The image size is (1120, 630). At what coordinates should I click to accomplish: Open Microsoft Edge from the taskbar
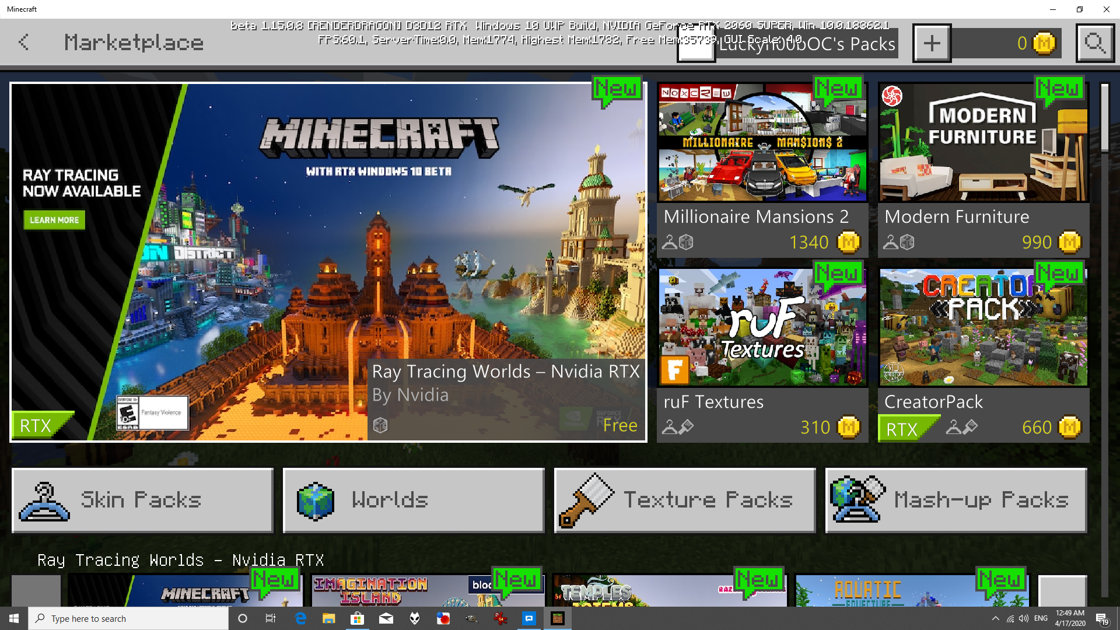click(301, 618)
